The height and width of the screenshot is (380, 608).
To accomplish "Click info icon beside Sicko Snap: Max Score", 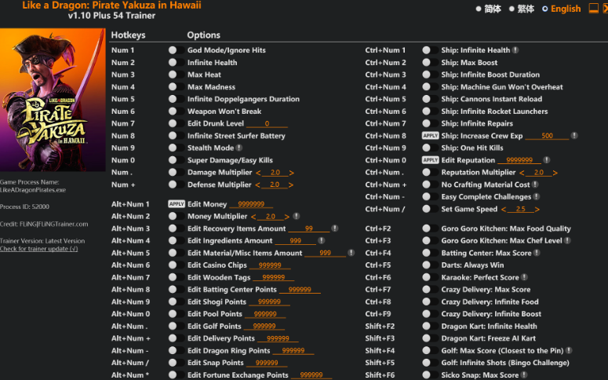I will [524, 375].
